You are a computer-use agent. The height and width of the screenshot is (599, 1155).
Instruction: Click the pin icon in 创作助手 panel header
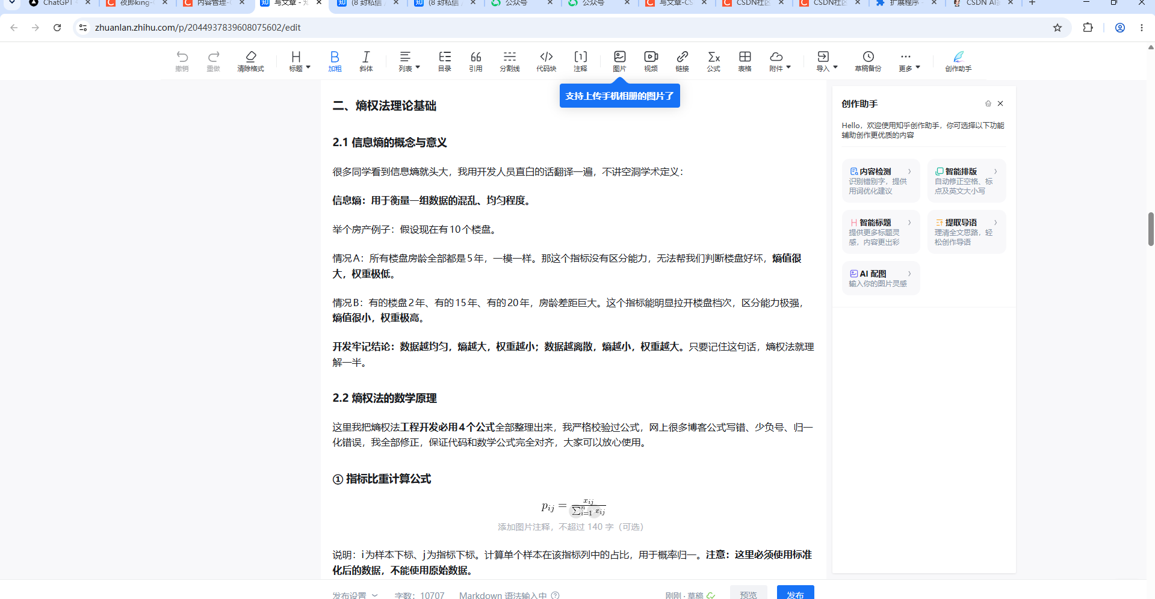click(x=988, y=103)
